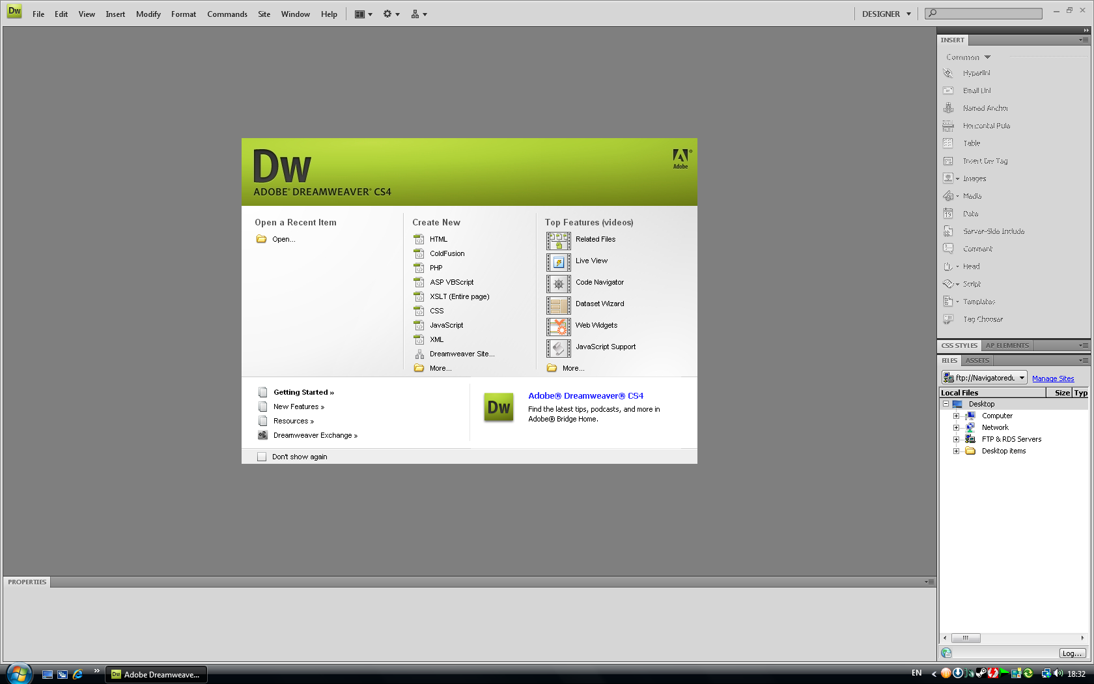This screenshot has height=684, width=1094.
Task: Open Extend Dreamweaver gear icon
Action: pos(391,14)
